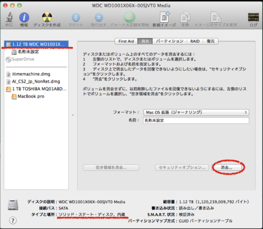Switch to the 復元 (Restore) tab

tap(211, 41)
